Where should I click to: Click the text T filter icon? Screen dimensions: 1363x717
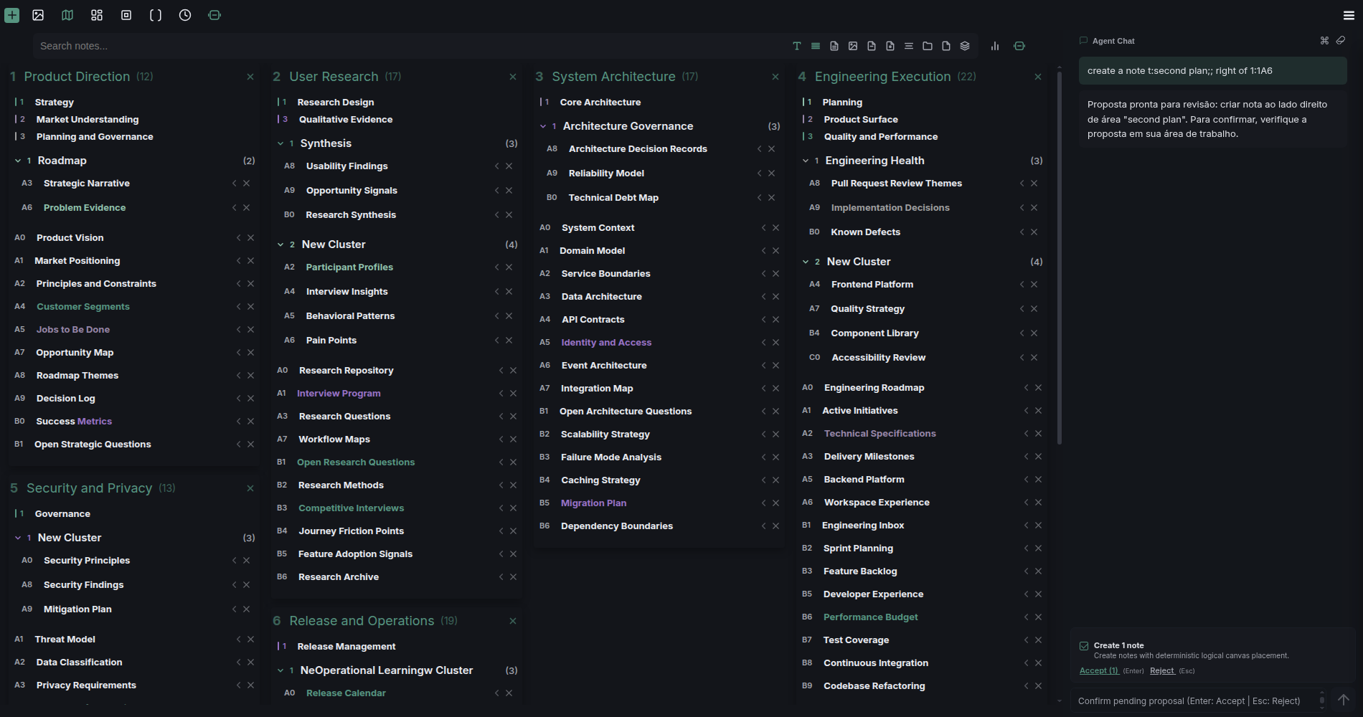797,46
